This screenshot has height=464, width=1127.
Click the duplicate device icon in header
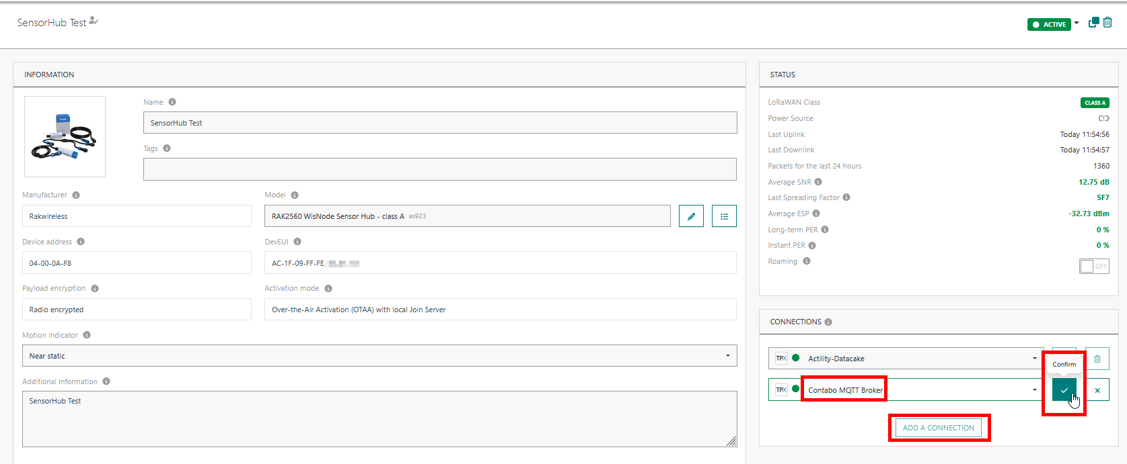click(1093, 22)
